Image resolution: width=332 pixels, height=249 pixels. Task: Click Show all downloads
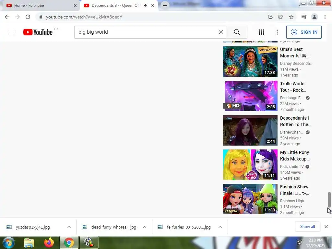coord(307,227)
